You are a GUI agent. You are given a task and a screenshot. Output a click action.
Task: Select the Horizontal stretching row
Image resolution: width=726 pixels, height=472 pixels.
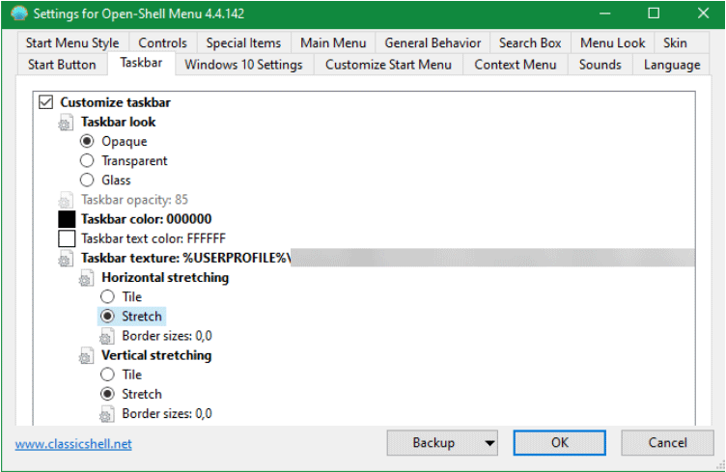click(x=165, y=277)
